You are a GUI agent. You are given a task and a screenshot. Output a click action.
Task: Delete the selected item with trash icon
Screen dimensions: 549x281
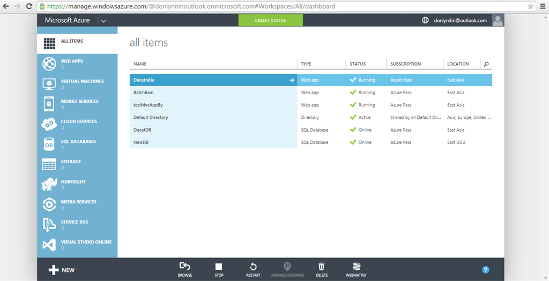[322, 270]
